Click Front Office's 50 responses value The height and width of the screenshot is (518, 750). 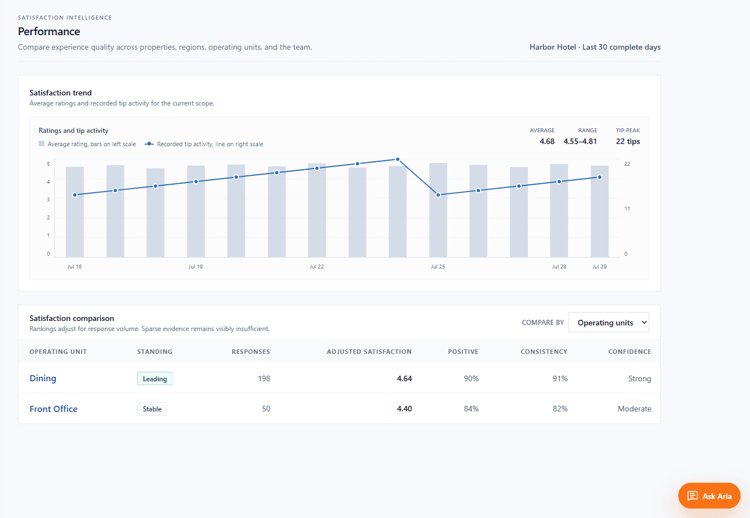coord(266,409)
